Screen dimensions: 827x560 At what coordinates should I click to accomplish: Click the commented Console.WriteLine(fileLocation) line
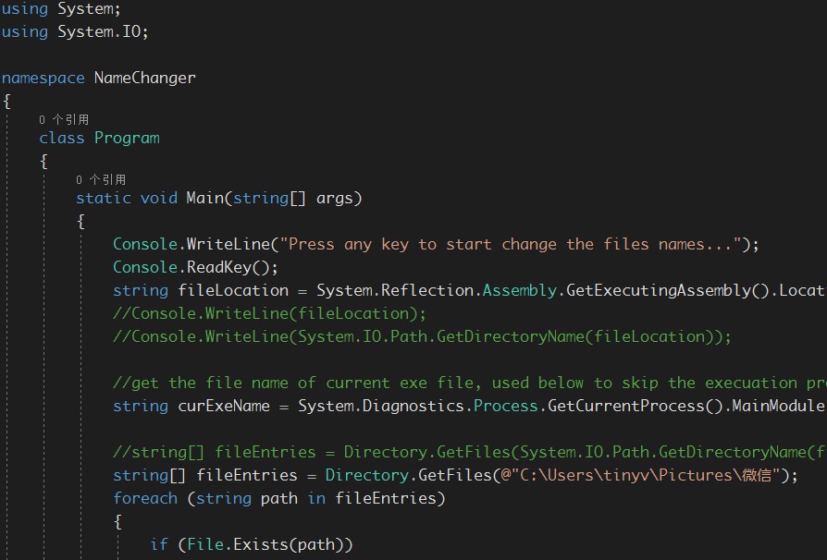click(x=269, y=313)
